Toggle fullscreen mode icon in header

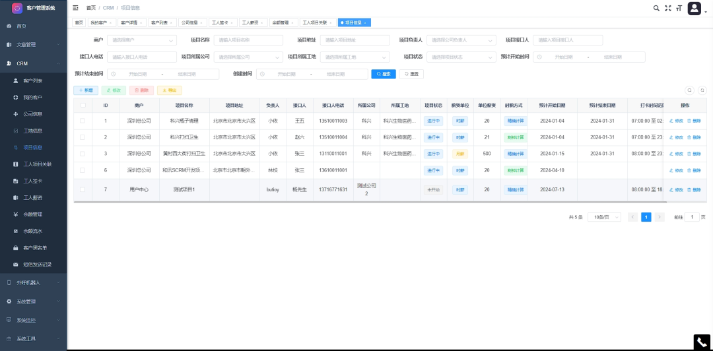pos(667,8)
